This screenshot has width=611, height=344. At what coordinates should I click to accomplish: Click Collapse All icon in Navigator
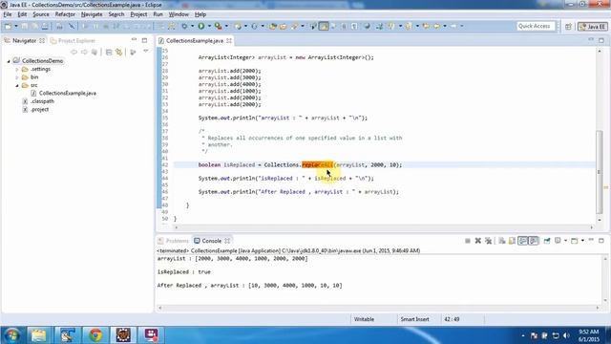(x=109, y=52)
